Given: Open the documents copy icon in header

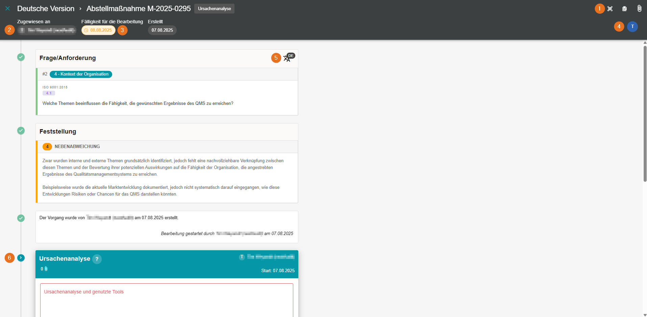Looking at the screenshot, I should 624,9.
